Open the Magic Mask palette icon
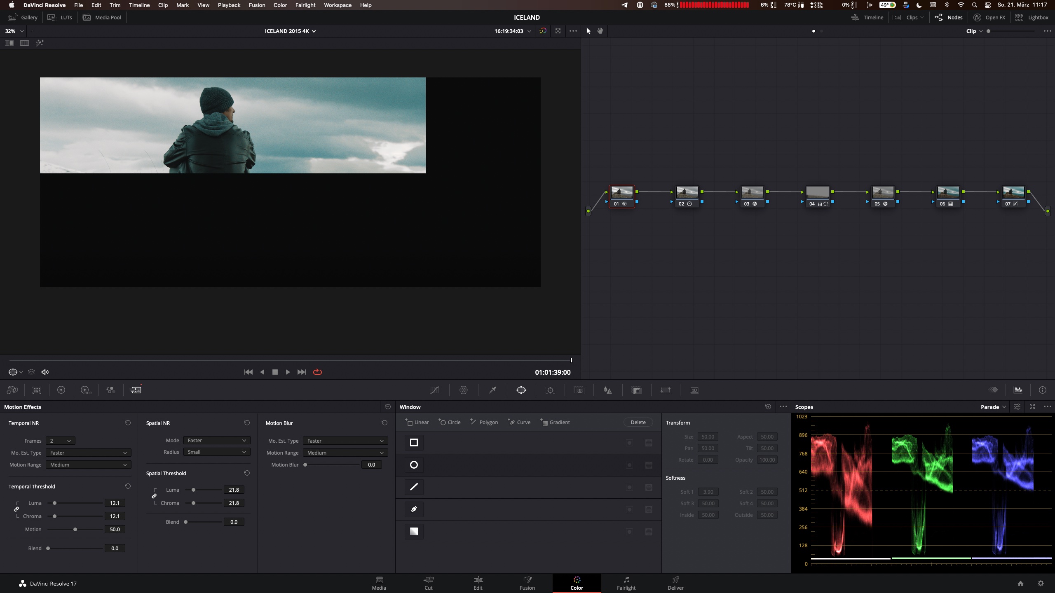This screenshot has height=593, width=1055. click(579, 390)
